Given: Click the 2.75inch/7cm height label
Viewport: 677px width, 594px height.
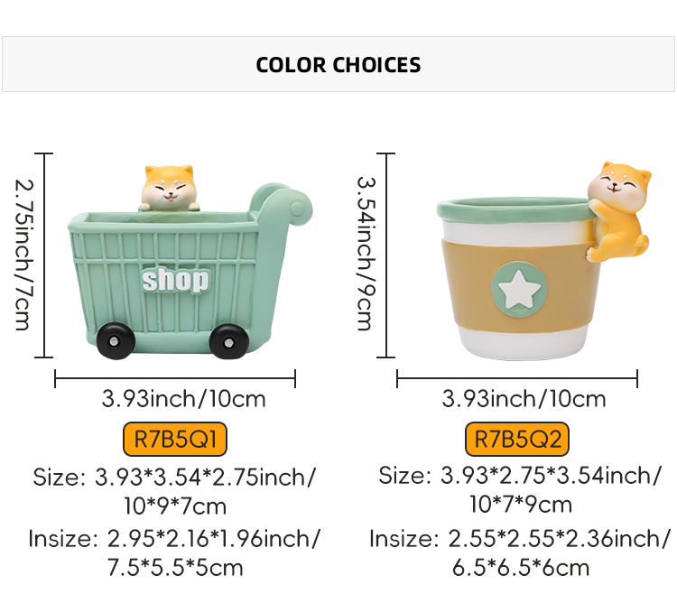Looking at the screenshot, I should click(23, 255).
